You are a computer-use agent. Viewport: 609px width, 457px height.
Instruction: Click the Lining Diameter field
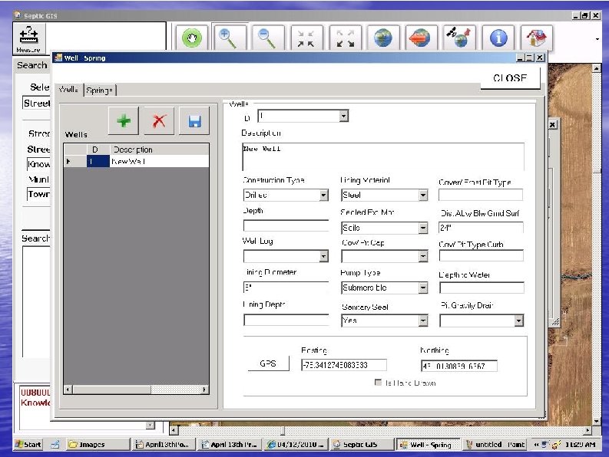(x=286, y=288)
